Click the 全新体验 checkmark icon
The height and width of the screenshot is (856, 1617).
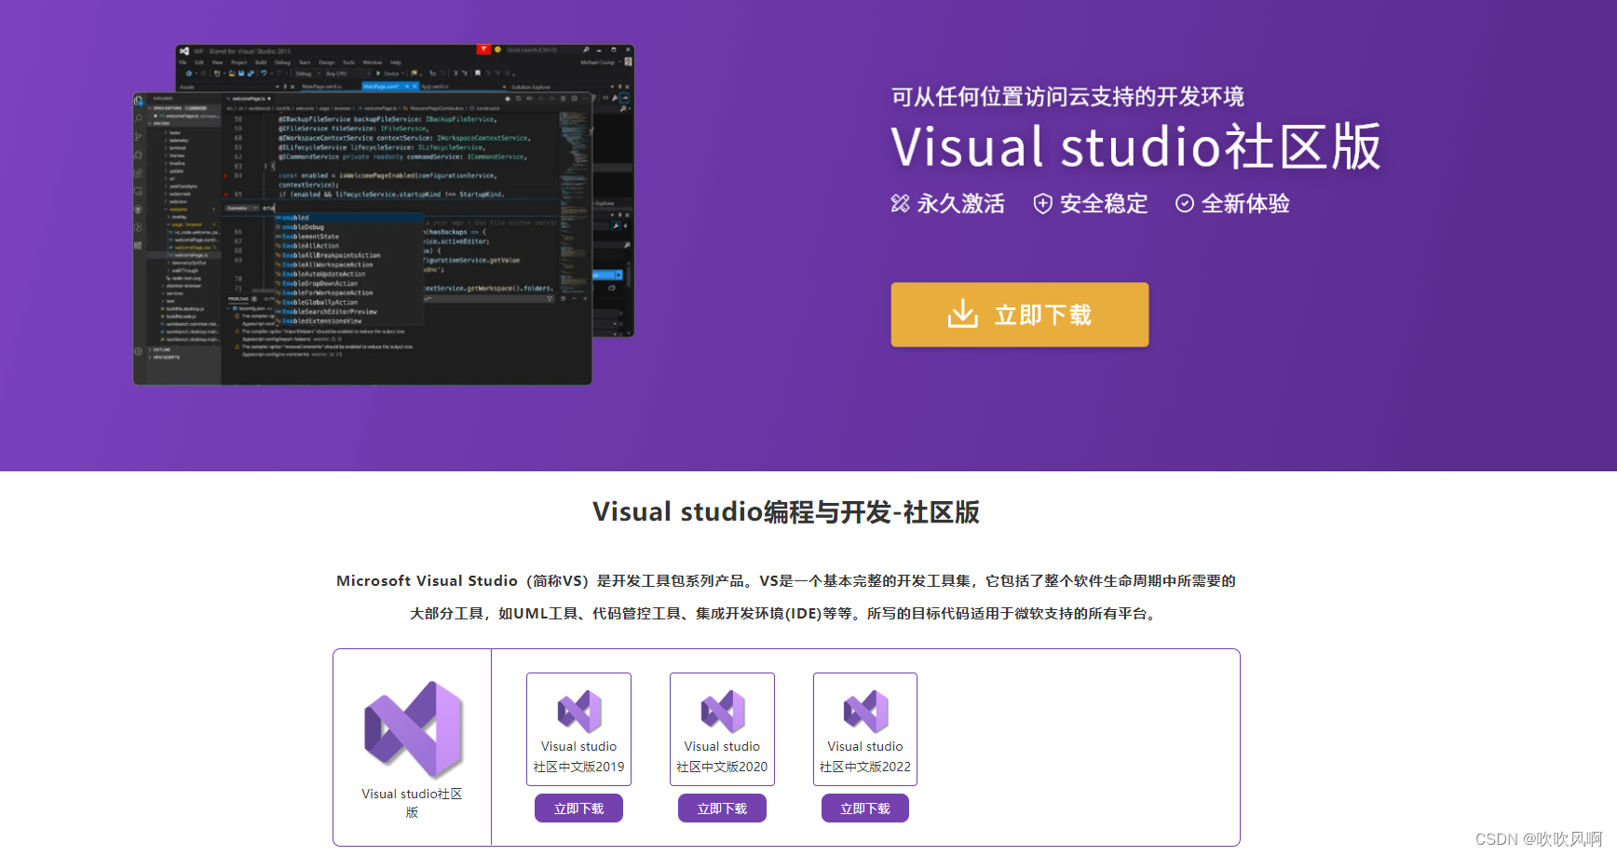(x=1185, y=203)
